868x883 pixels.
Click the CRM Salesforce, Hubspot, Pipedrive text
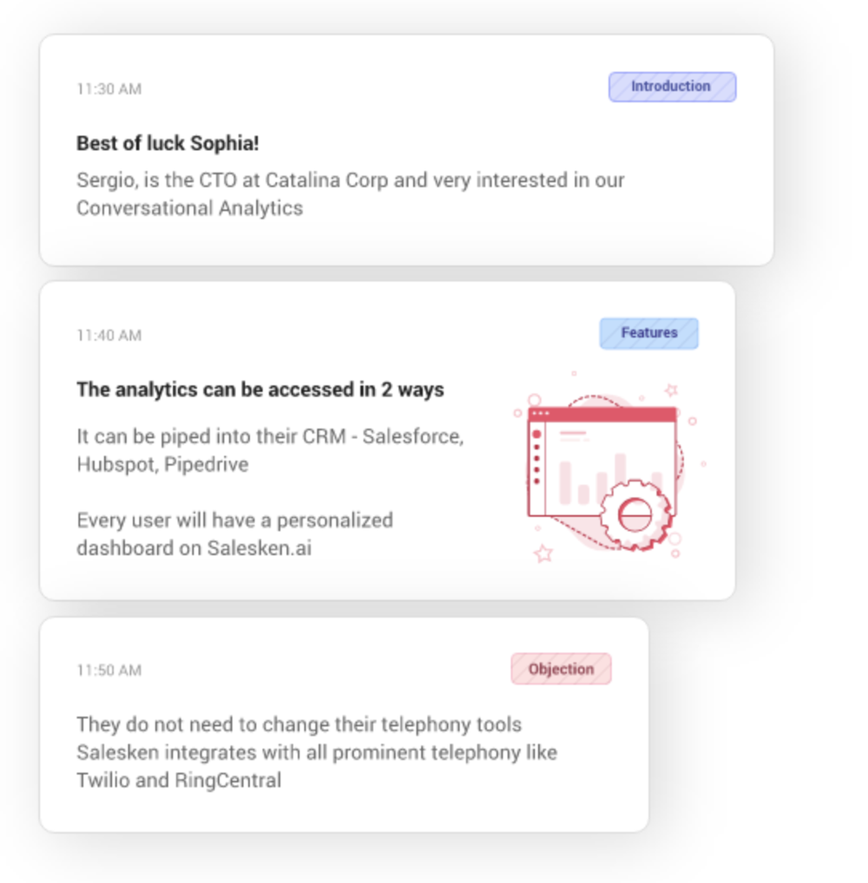(271, 450)
